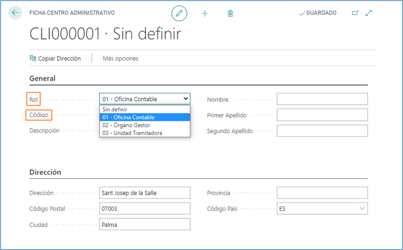The height and width of the screenshot is (250, 403).
Task: Click the back arrow button
Action: [x=15, y=13]
